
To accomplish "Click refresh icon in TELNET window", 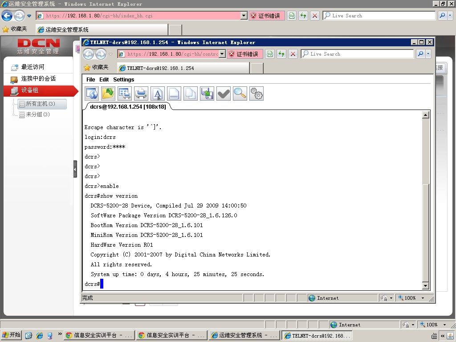I will pyautogui.click(x=281, y=54).
